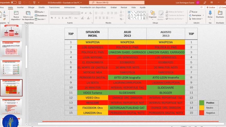
Task: Toggle bold N formatting
Action: (52, 18)
